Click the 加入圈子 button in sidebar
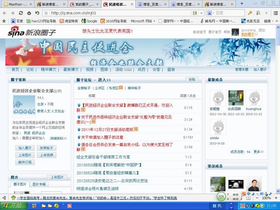This screenshot has width=280, height=210. (25, 148)
